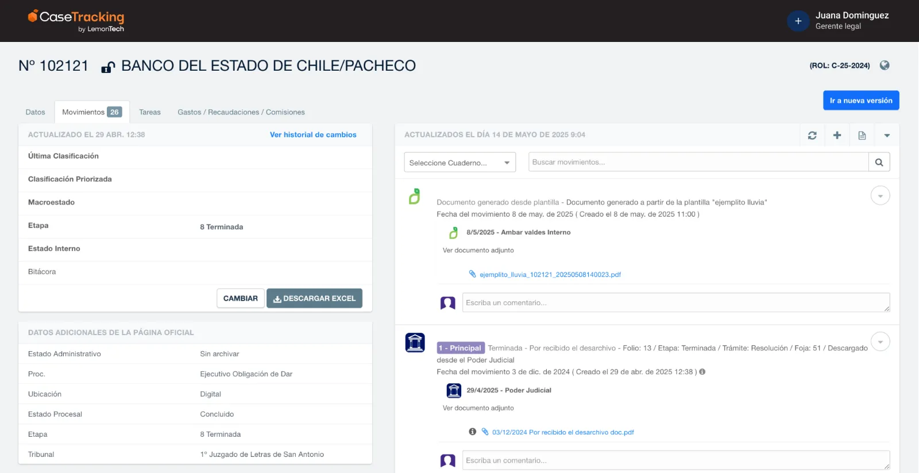
Task: Click the info icon before 03/12/2024 attachment
Action: [x=472, y=432]
